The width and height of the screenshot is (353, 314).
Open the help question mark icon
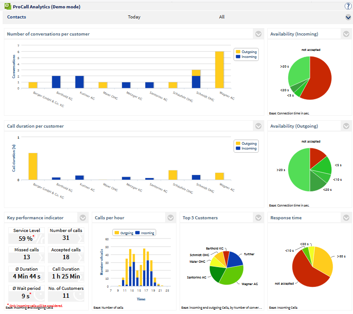click(x=348, y=6)
